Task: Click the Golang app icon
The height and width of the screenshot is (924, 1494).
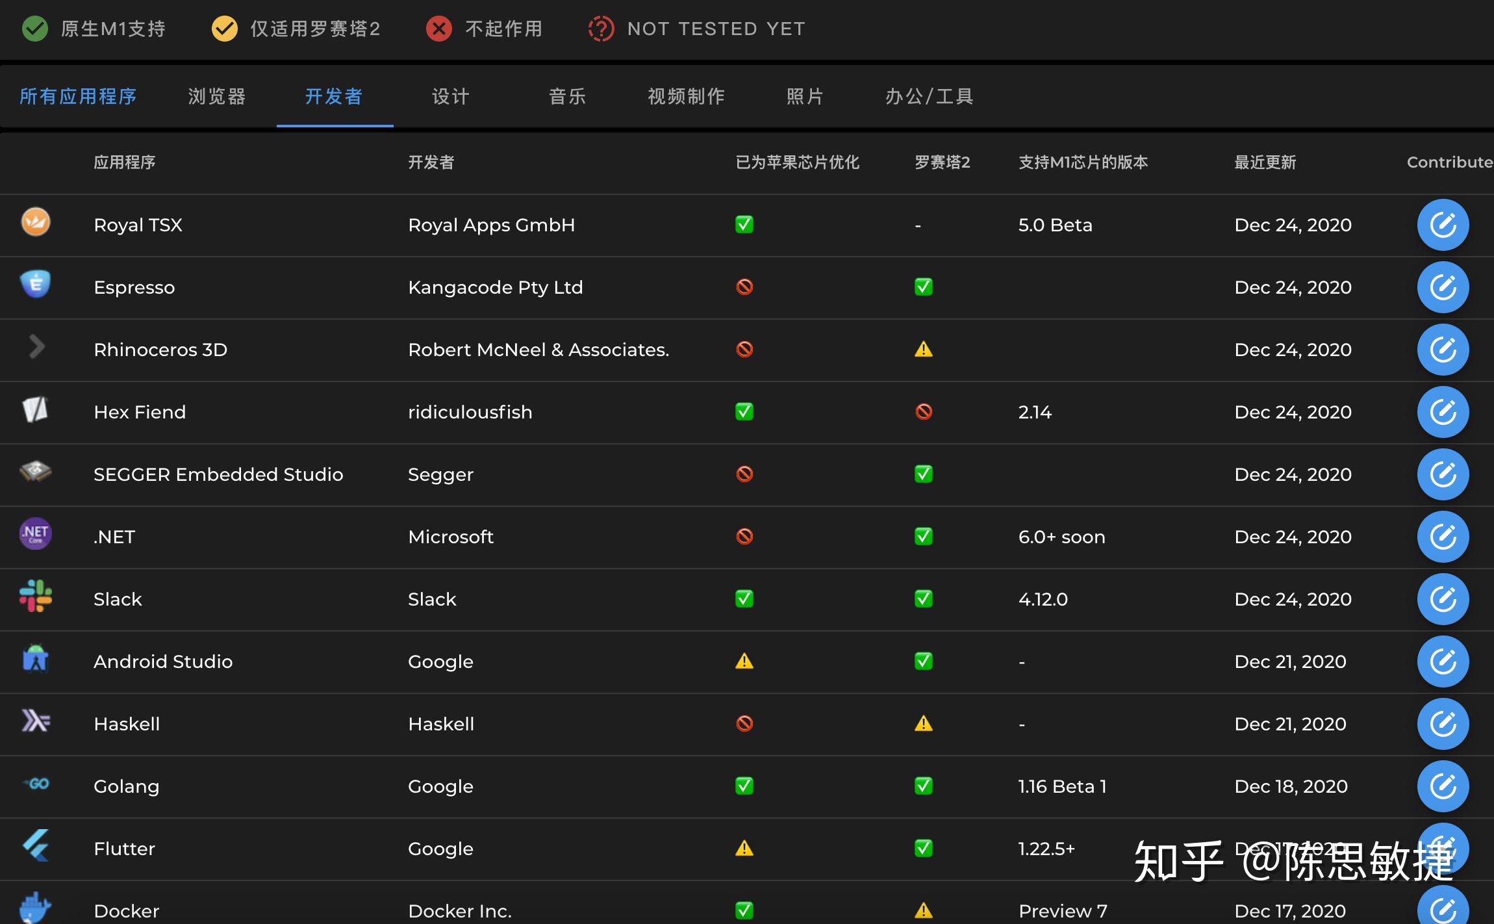Action: pos(36,784)
